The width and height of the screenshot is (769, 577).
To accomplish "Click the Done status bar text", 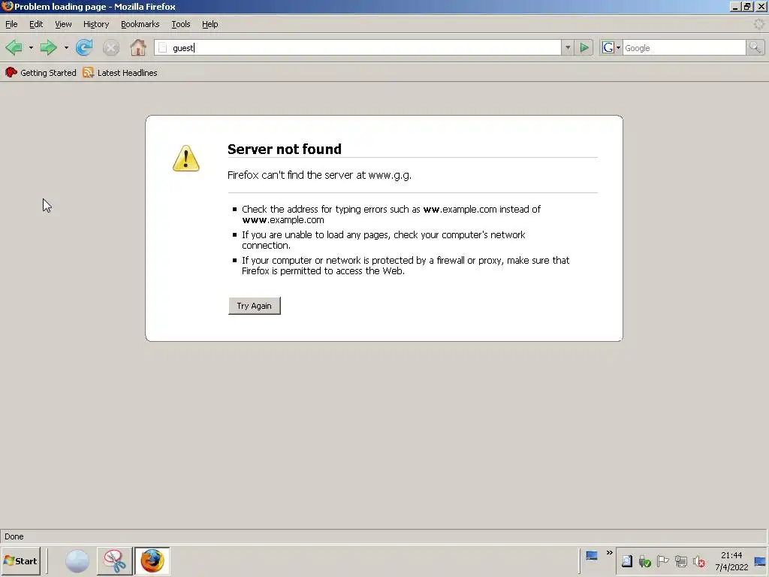I will pos(14,536).
